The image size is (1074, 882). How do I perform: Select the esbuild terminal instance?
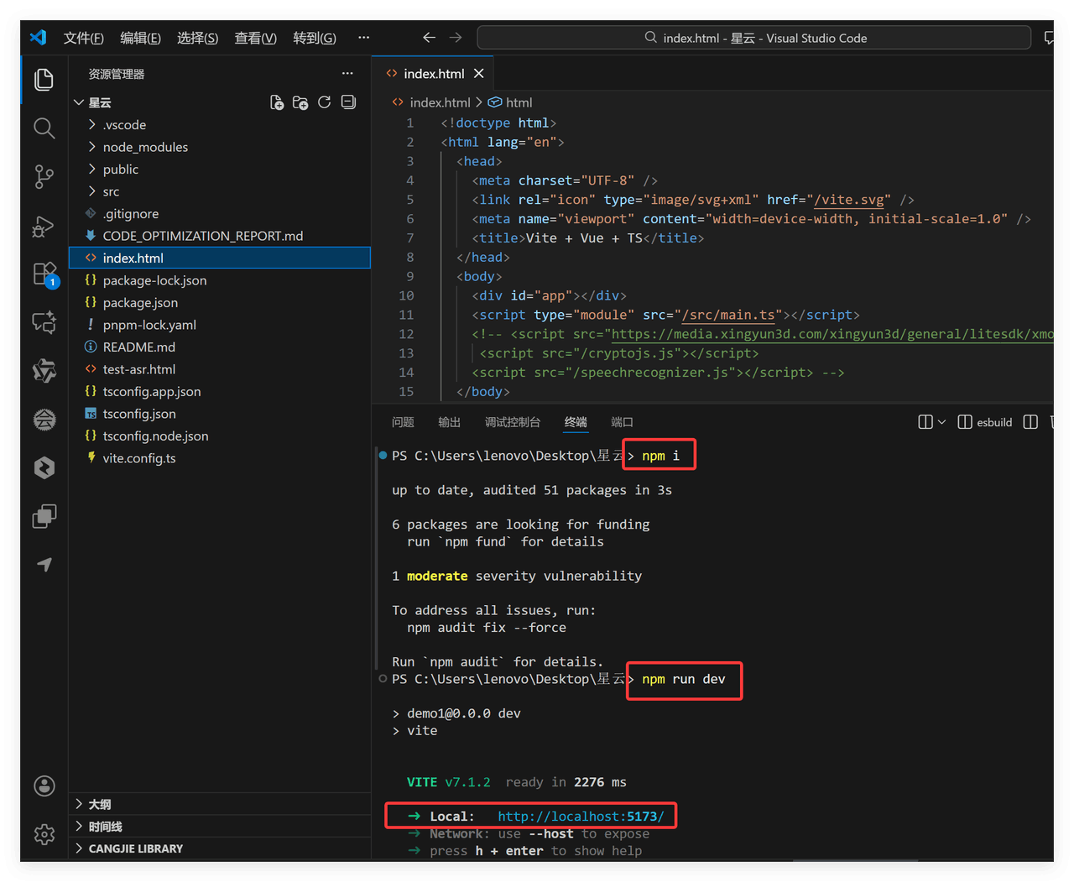pos(985,422)
